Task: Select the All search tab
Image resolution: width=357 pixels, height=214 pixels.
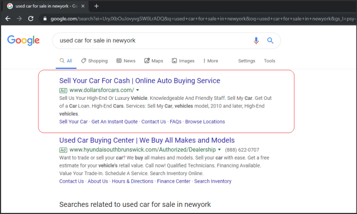Action: pos(66,61)
